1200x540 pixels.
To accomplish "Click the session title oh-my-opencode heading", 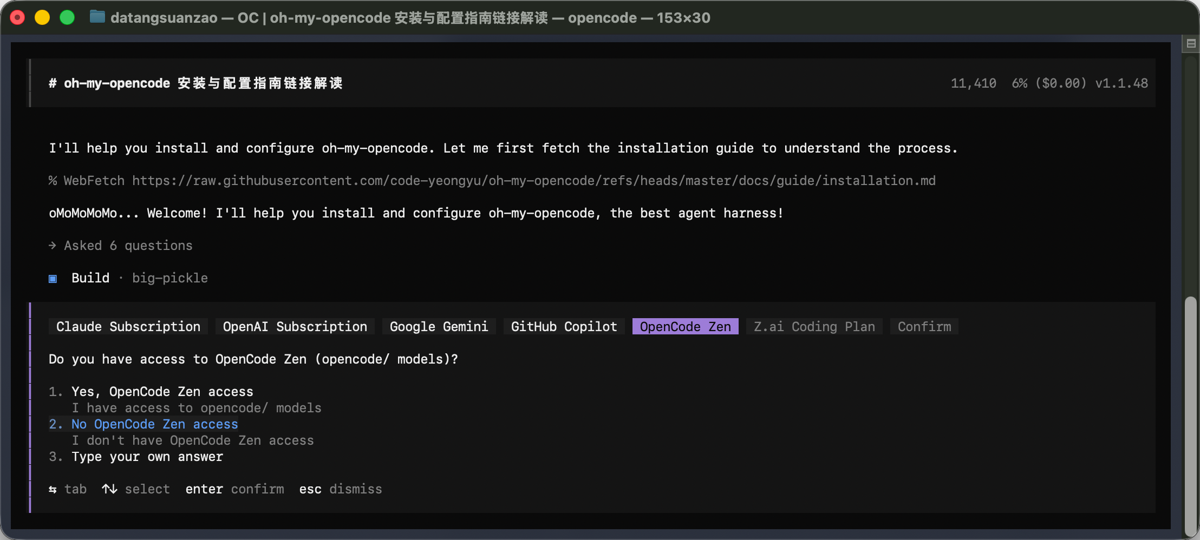I will 196,83.
